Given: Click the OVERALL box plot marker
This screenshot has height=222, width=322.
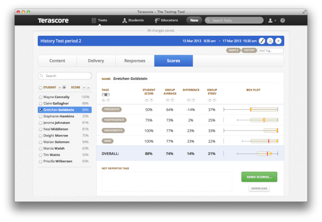Looking at the screenshot, I should click(x=271, y=154).
